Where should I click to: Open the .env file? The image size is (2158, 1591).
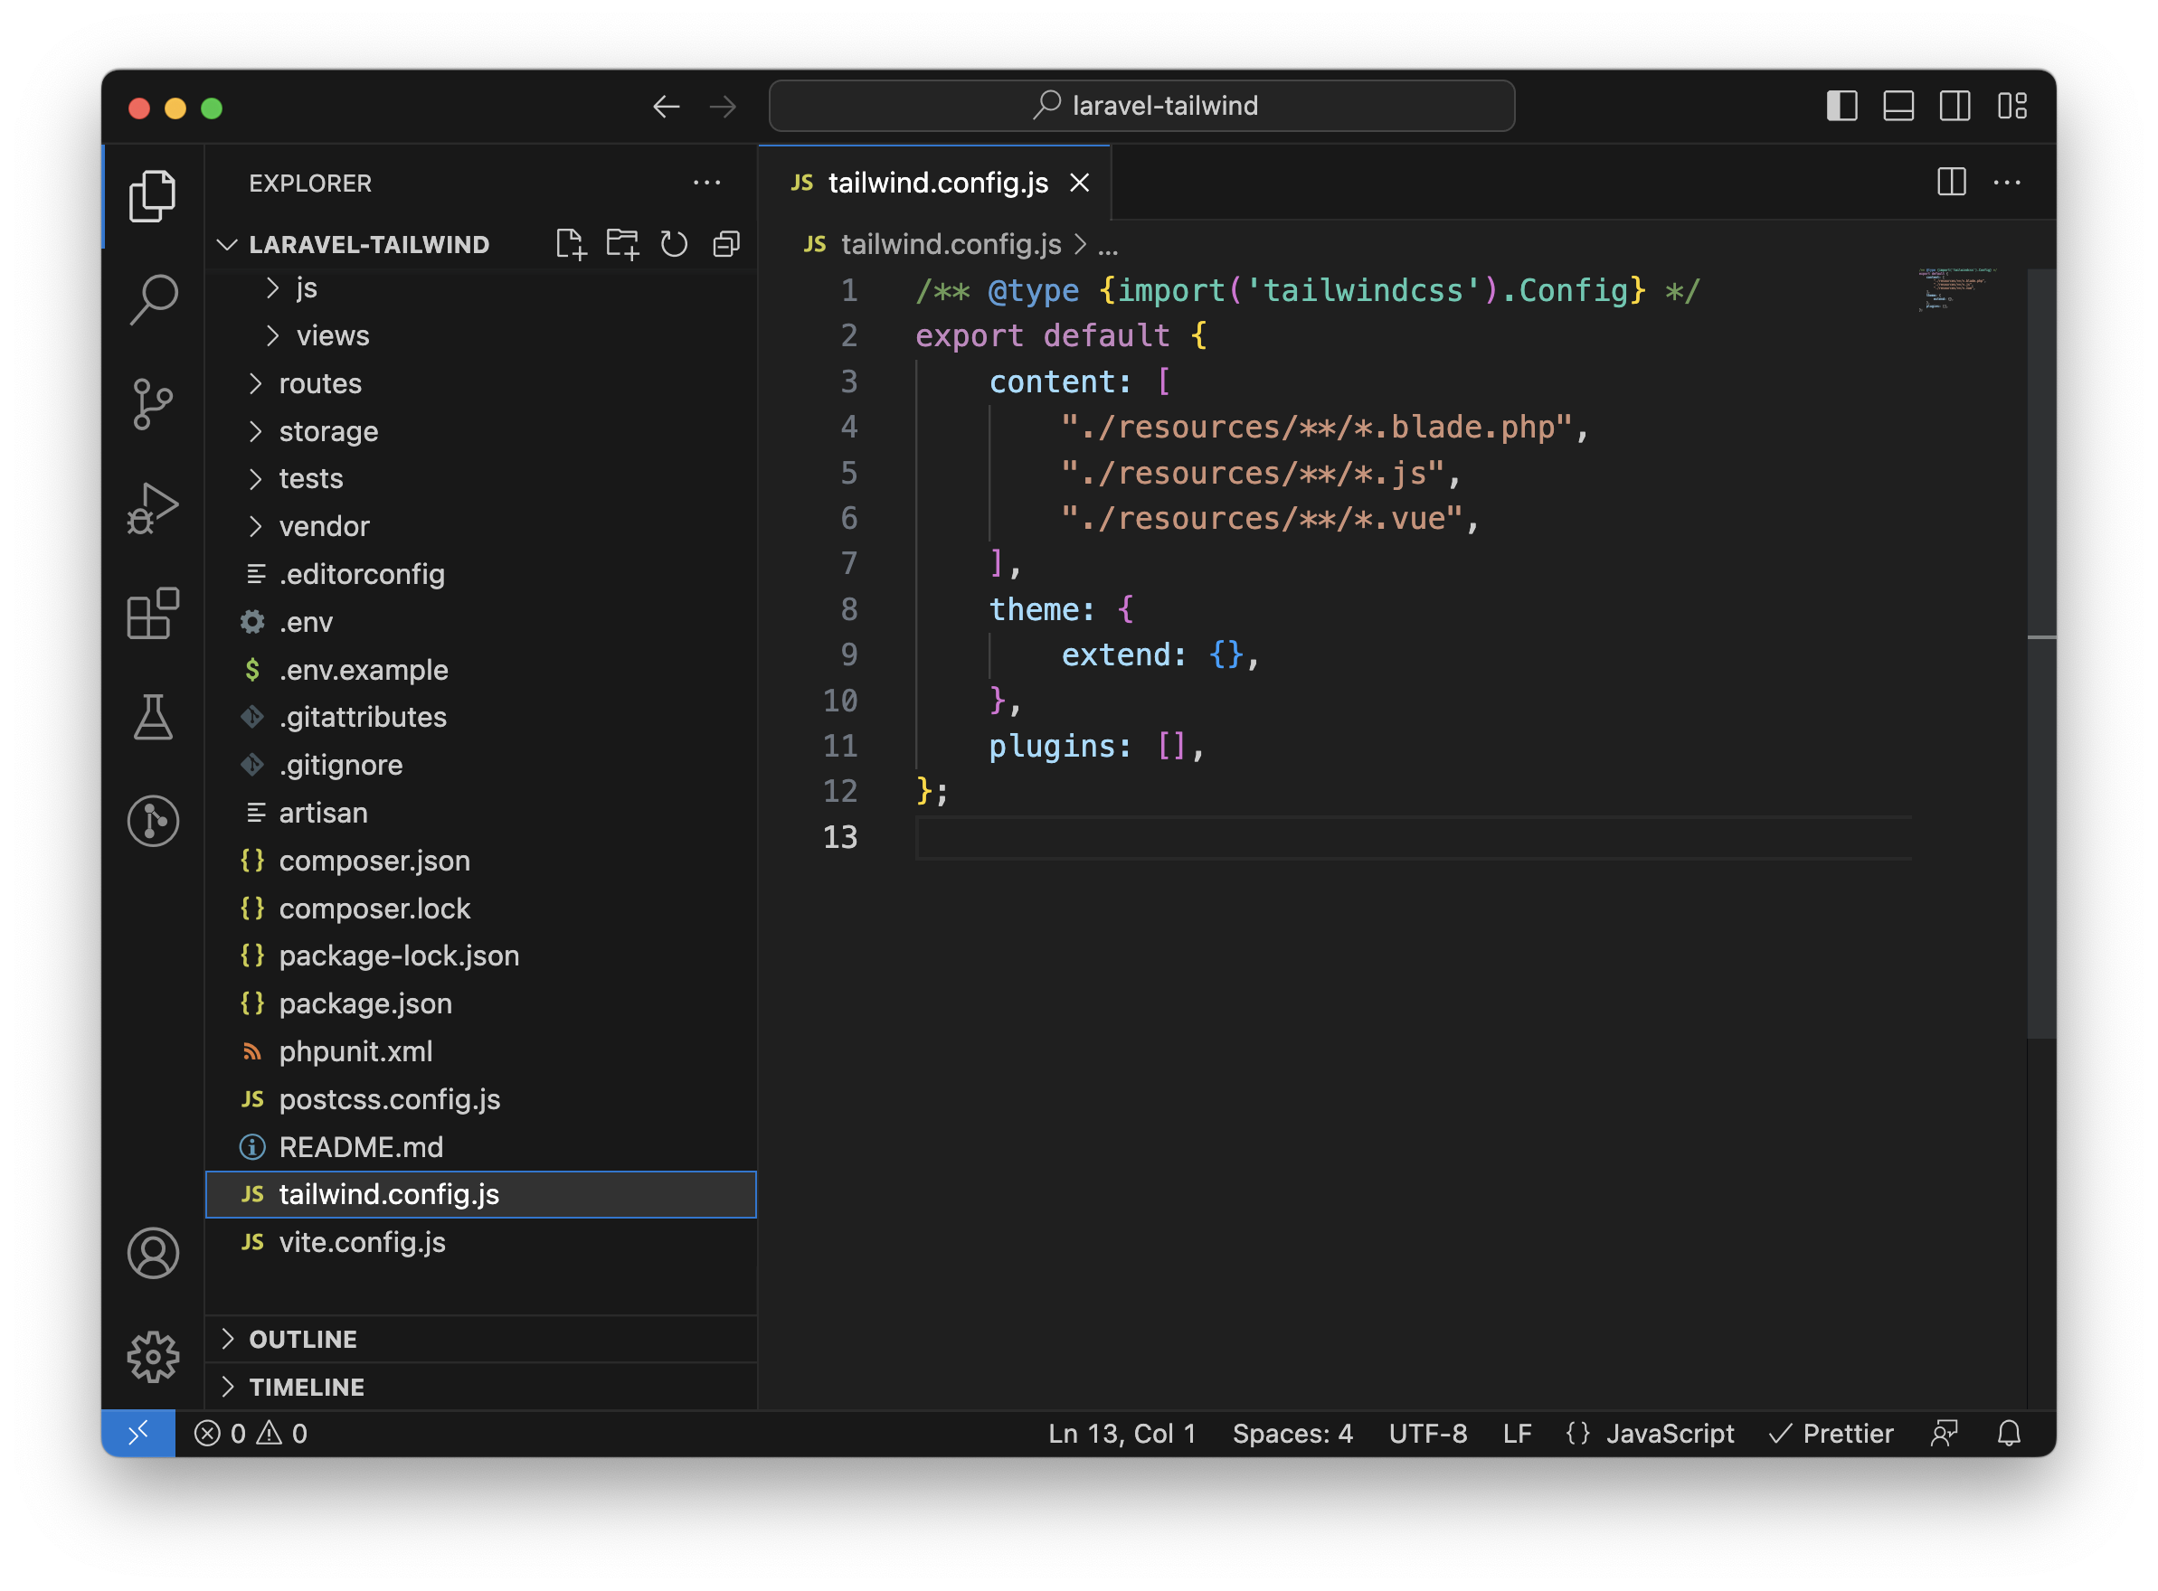coord(482,623)
